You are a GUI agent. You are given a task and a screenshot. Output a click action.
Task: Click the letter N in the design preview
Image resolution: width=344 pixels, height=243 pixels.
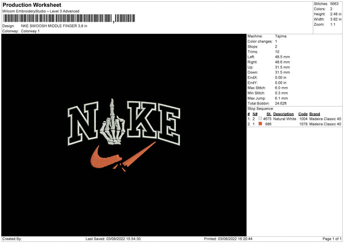click(x=83, y=123)
